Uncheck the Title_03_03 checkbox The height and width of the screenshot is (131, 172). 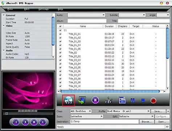pyautogui.click(x=60, y=60)
